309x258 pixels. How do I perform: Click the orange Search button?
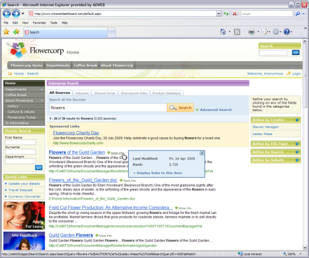180,108
